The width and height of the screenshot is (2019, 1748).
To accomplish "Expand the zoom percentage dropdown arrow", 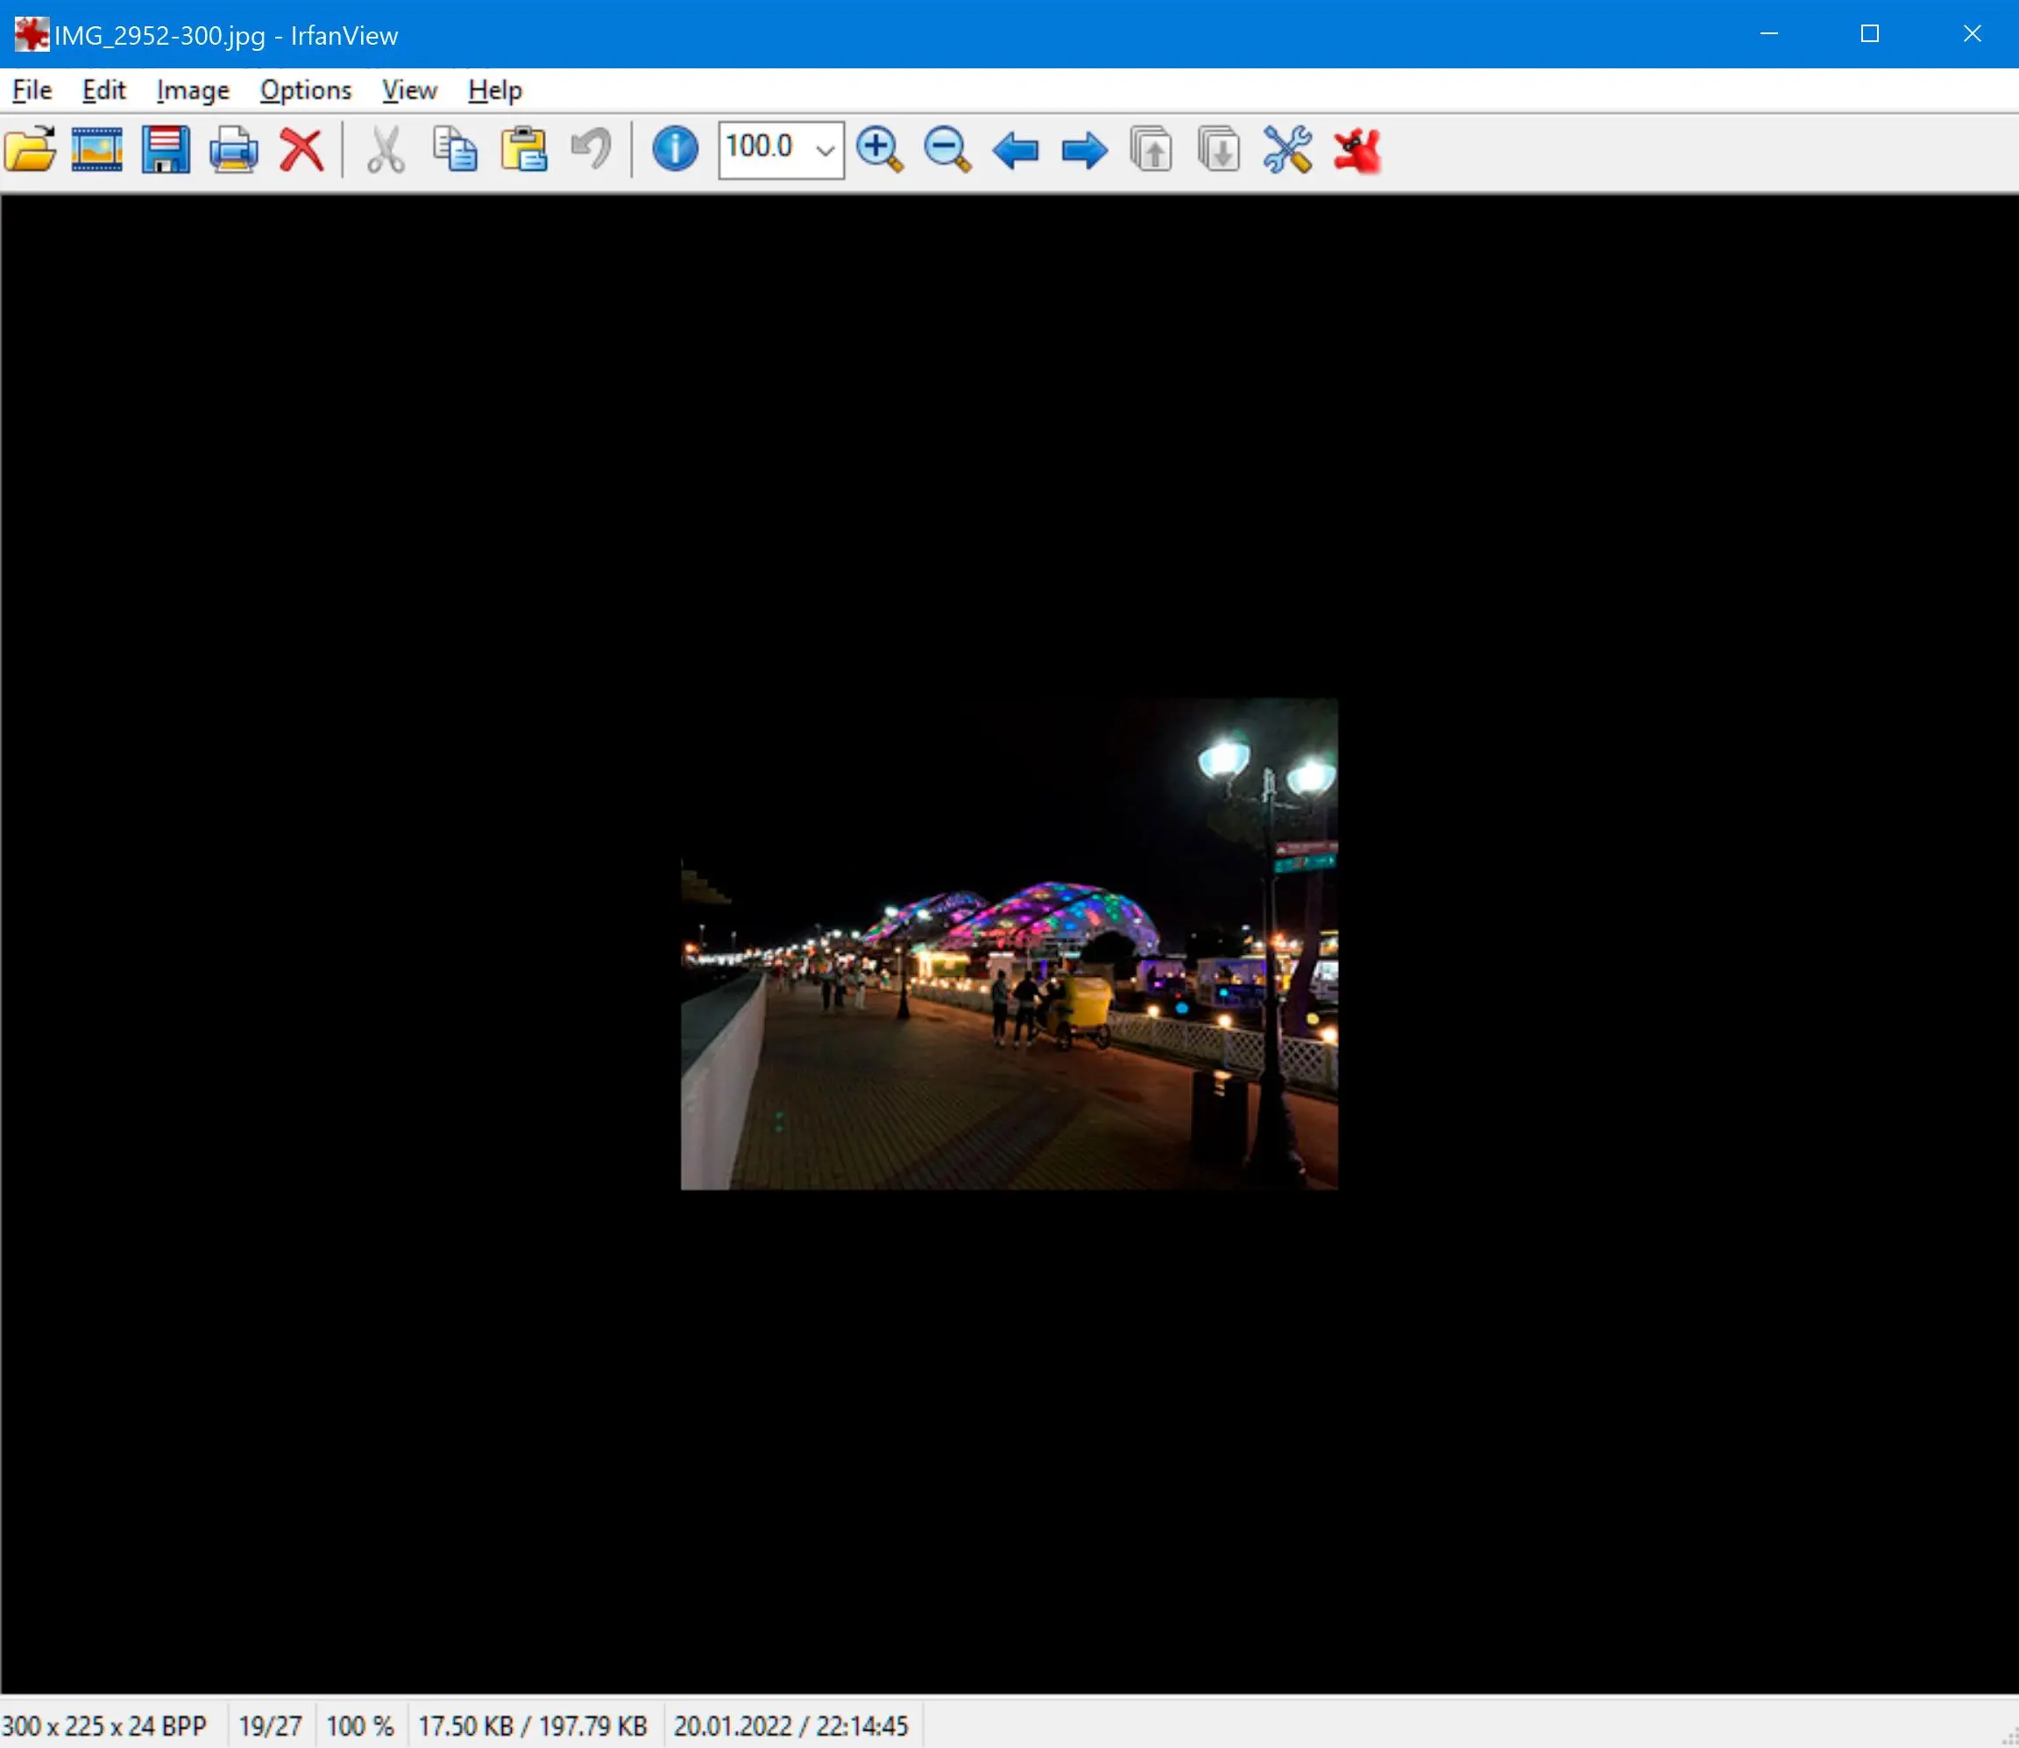I will tap(825, 150).
